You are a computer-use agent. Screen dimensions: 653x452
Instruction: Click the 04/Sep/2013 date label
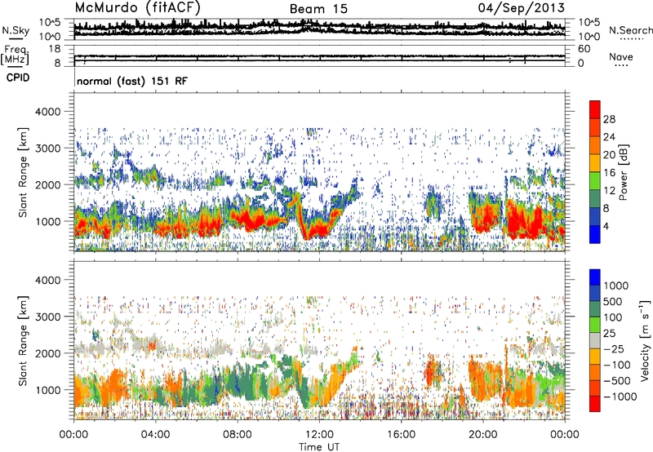[x=522, y=8]
